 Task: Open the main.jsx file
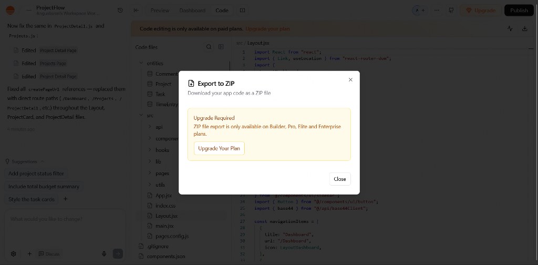point(164,226)
